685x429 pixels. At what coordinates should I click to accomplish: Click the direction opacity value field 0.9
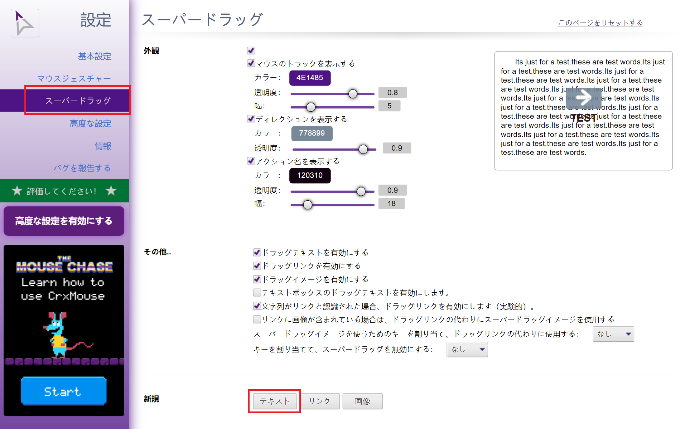point(397,148)
